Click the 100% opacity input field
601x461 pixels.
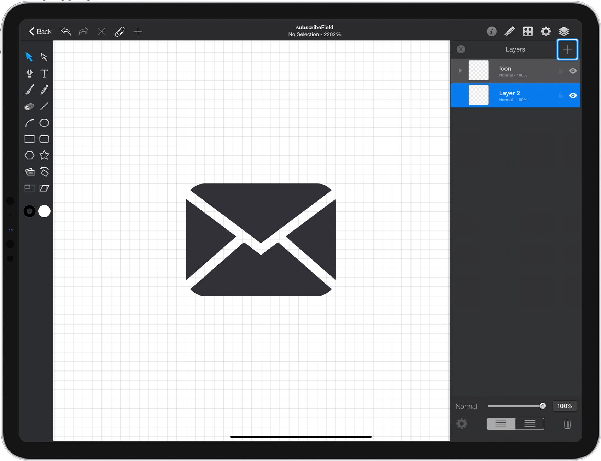(565, 406)
